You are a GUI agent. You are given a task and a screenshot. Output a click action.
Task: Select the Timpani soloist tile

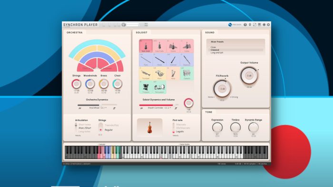(146, 87)
